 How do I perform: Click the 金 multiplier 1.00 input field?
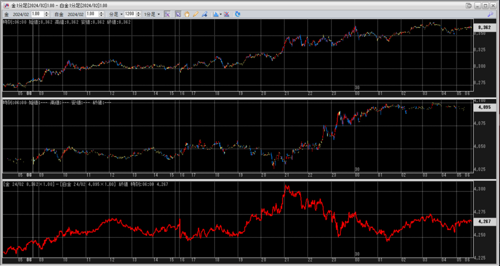37,14
